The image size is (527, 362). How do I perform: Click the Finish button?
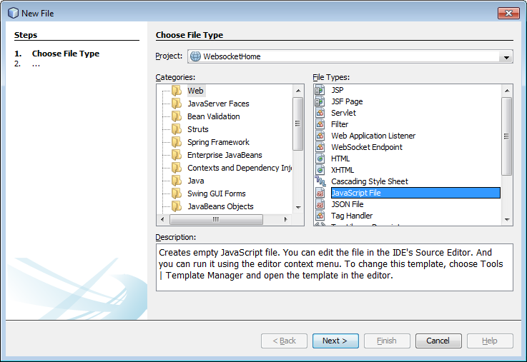tap(387, 341)
